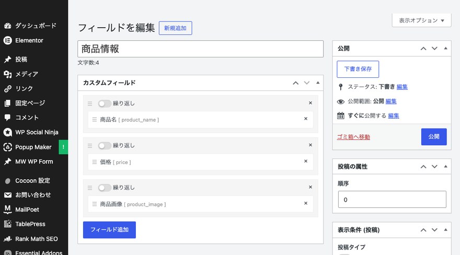Move the カスタムフィールド panel down

pyautogui.click(x=307, y=83)
